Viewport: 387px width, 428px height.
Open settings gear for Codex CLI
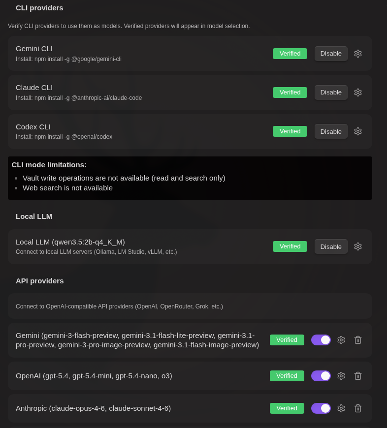point(358,131)
